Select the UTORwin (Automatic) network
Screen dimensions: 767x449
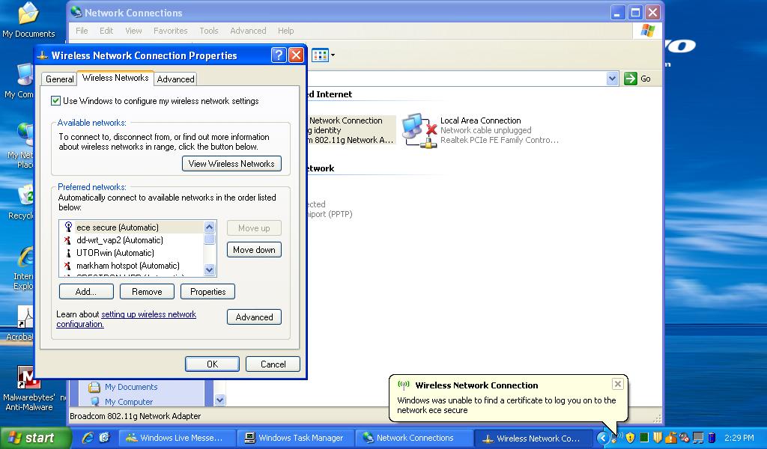point(131,253)
